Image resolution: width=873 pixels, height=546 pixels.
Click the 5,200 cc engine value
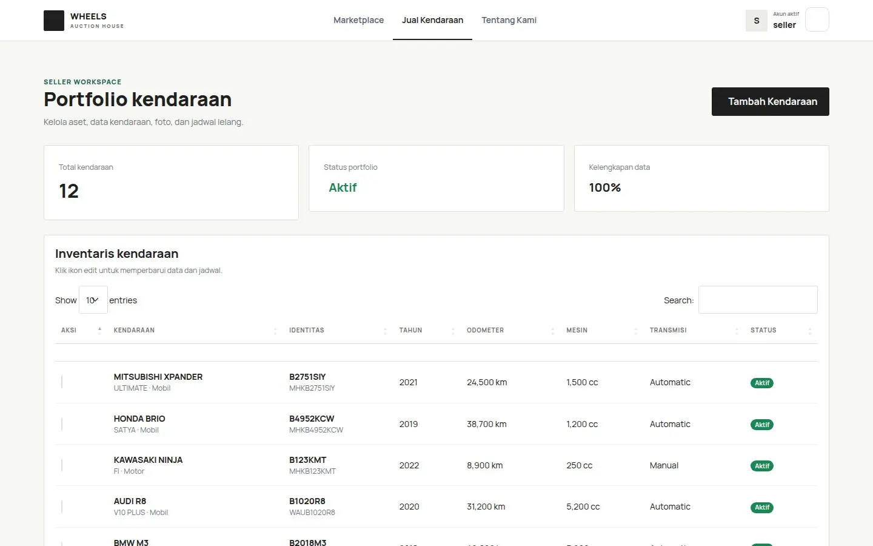point(583,507)
